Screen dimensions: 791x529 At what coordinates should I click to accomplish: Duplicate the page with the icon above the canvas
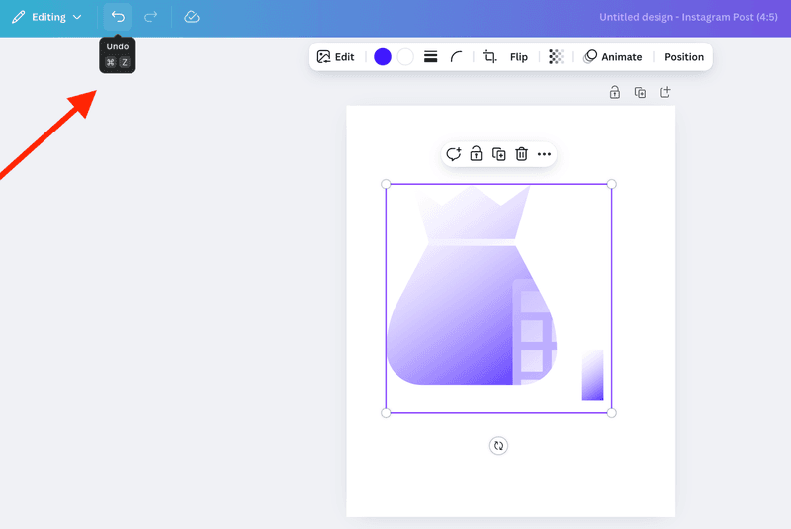click(640, 92)
